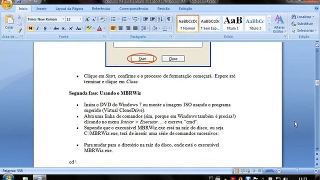The height and width of the screenshot is (180, 320).
Task: Open Referências tab
Action: tap(101, 9)
